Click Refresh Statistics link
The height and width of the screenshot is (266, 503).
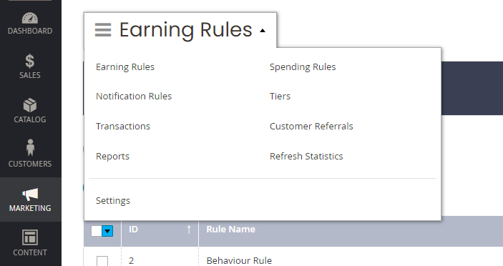click(x=306, y=156)
